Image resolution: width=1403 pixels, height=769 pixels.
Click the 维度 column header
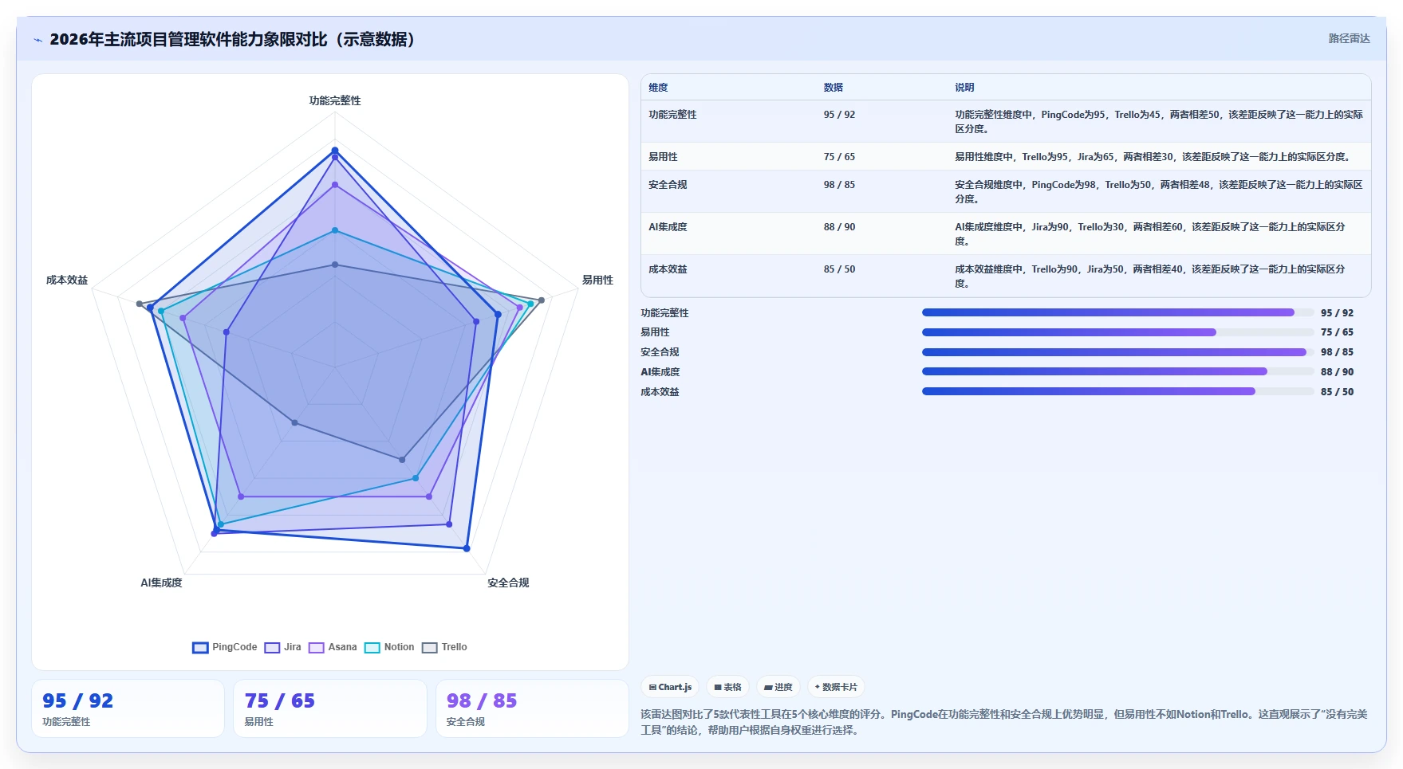tap(658, 88)
